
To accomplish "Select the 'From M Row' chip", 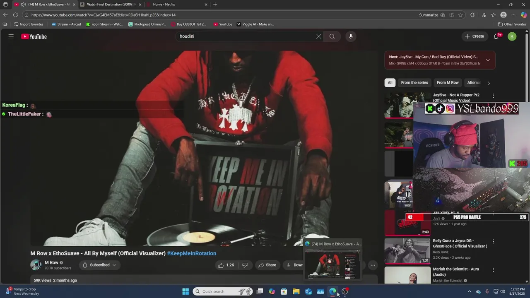I will [x=448, y=83].
